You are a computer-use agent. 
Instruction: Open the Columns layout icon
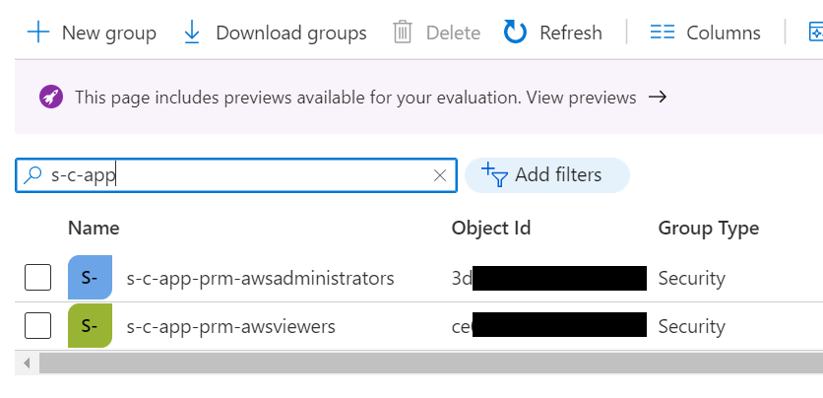(x=663, y=33)
